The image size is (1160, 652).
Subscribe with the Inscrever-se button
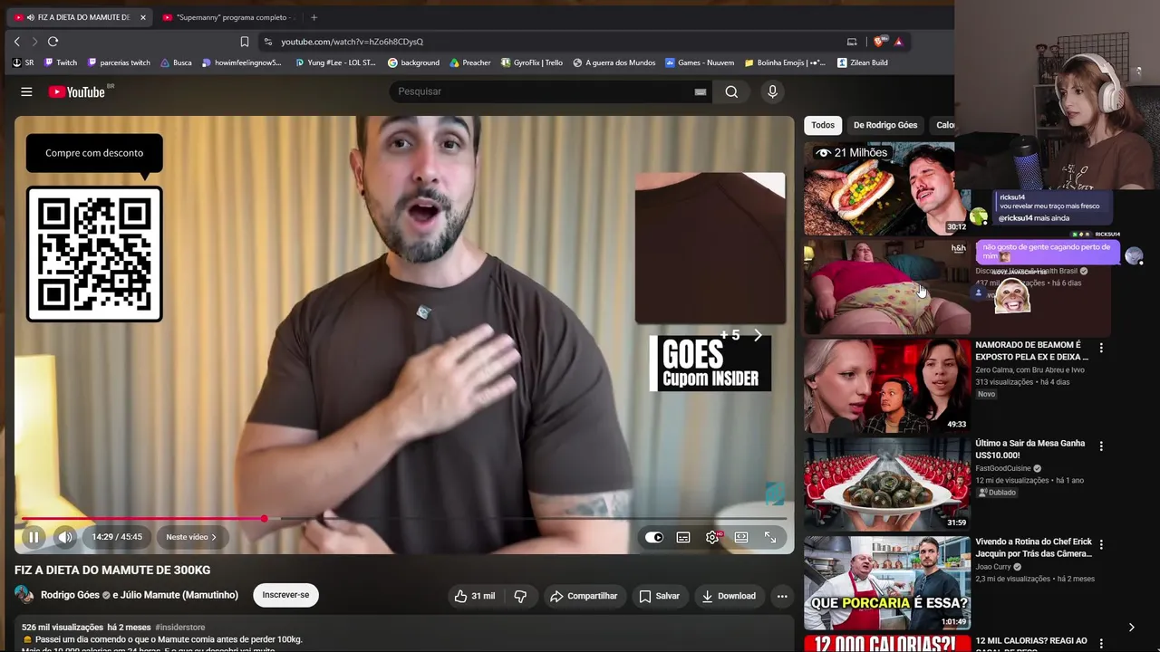click(285, 595)
